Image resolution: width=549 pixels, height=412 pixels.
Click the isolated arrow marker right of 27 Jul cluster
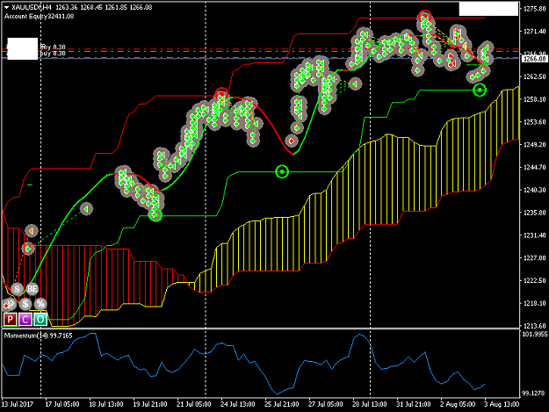356,84
